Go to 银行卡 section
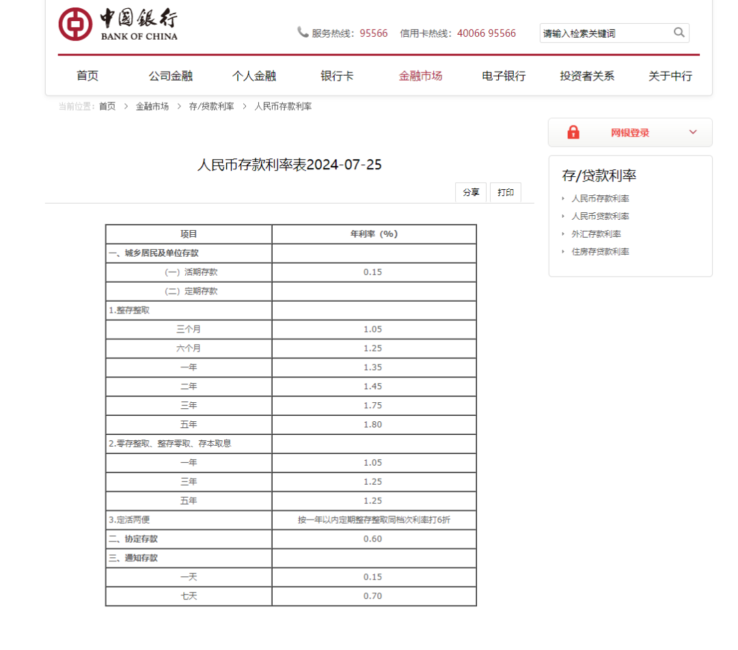738x650 pixels. coord(337,76)
